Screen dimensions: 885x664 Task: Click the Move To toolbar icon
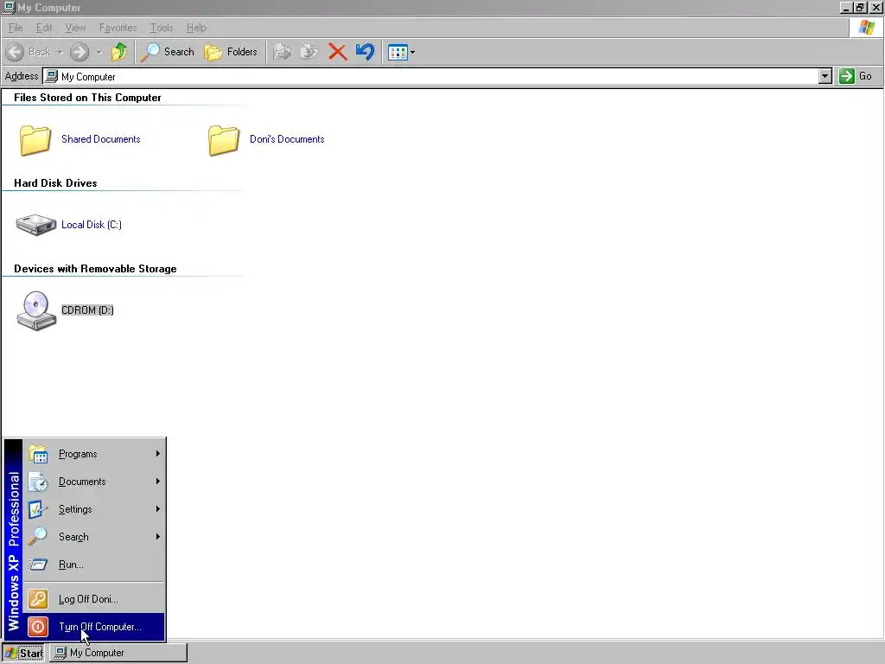(x=283, y=52)
